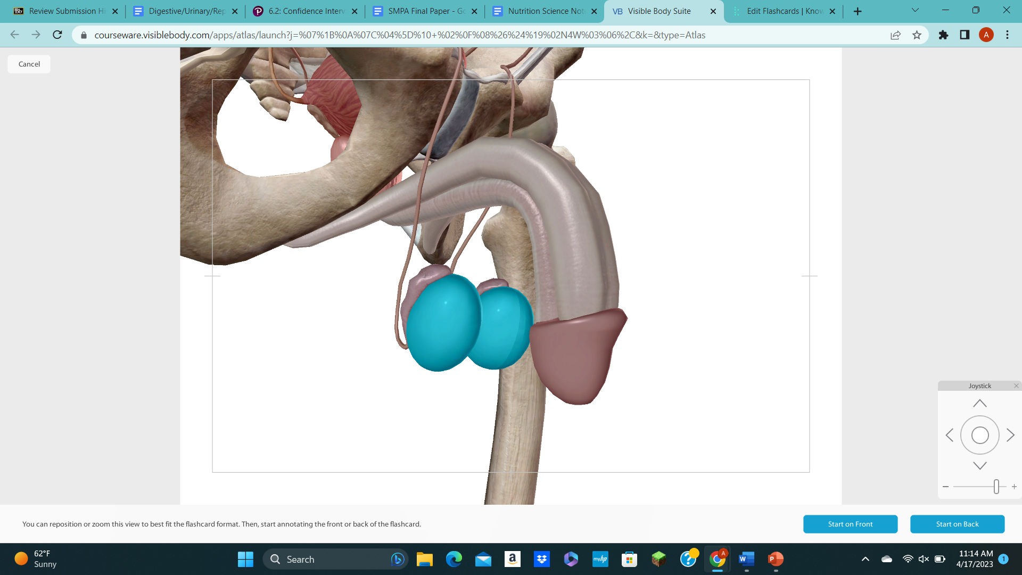The height and width of the screenshot is (575, 1022).
Task: Pan the view upward with the joystick up arrow
Action: click(980, 402)
